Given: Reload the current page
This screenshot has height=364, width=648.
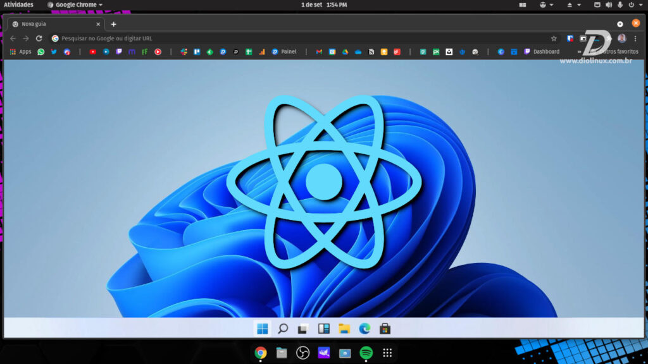Looking at the screenshot, I should [x=39, y=38].
